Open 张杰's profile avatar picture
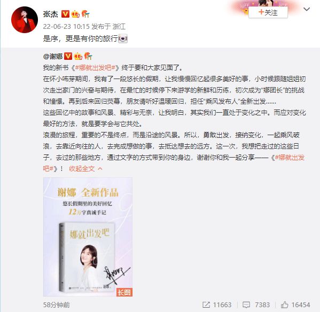 (x=25, y=20)
